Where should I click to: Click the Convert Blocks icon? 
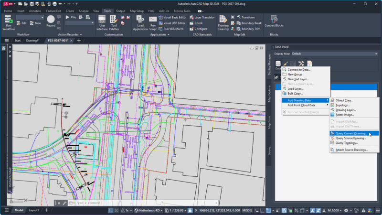tap(274, 20)
